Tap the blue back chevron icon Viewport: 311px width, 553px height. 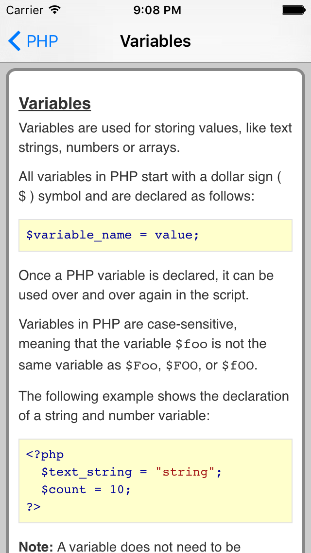pos(15,41)
